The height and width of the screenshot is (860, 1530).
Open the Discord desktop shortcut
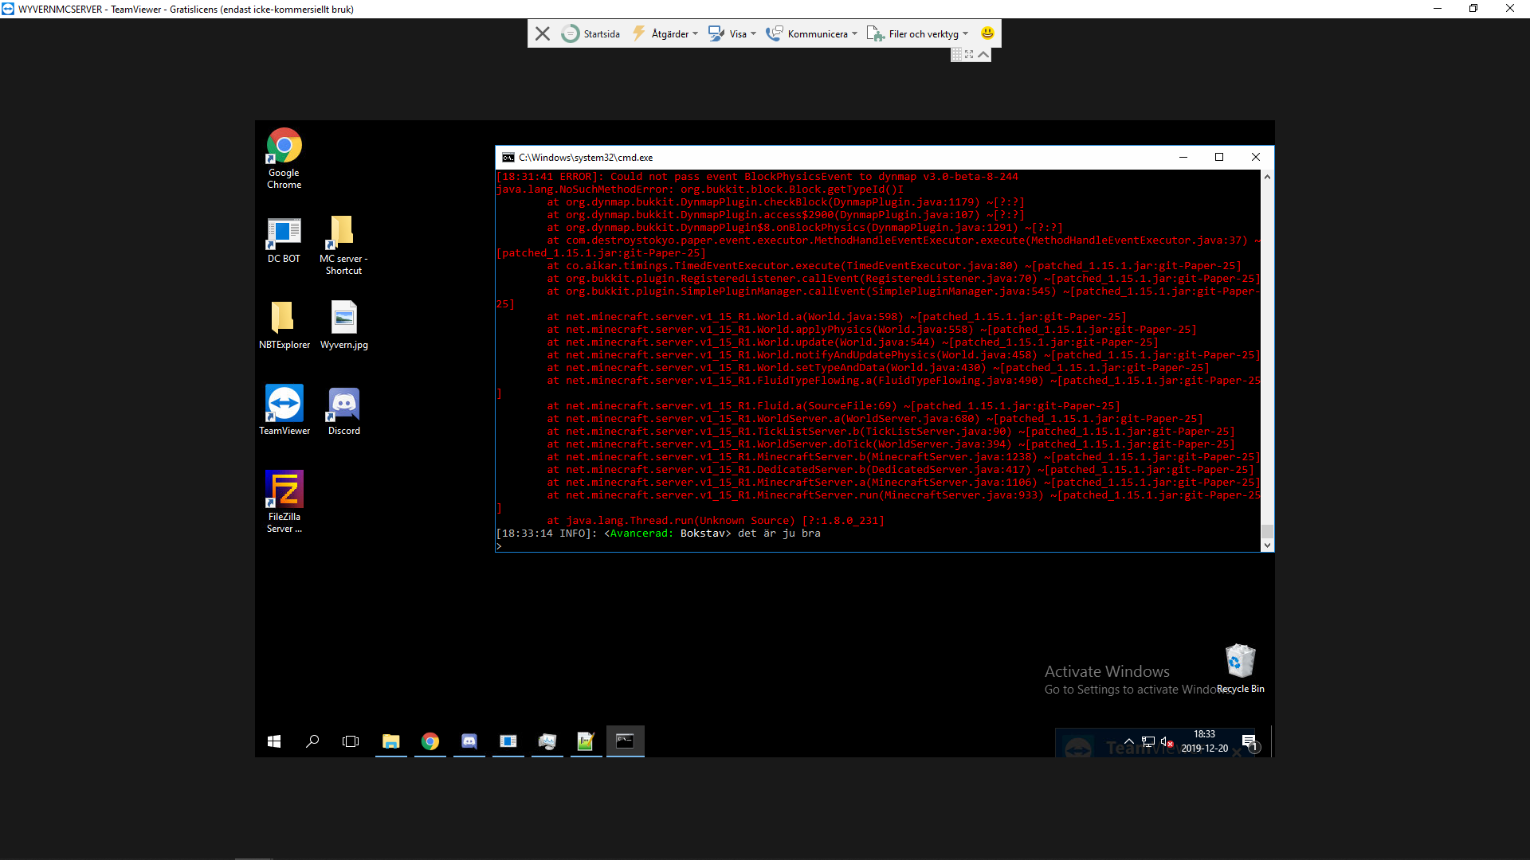tap(343, 411)
